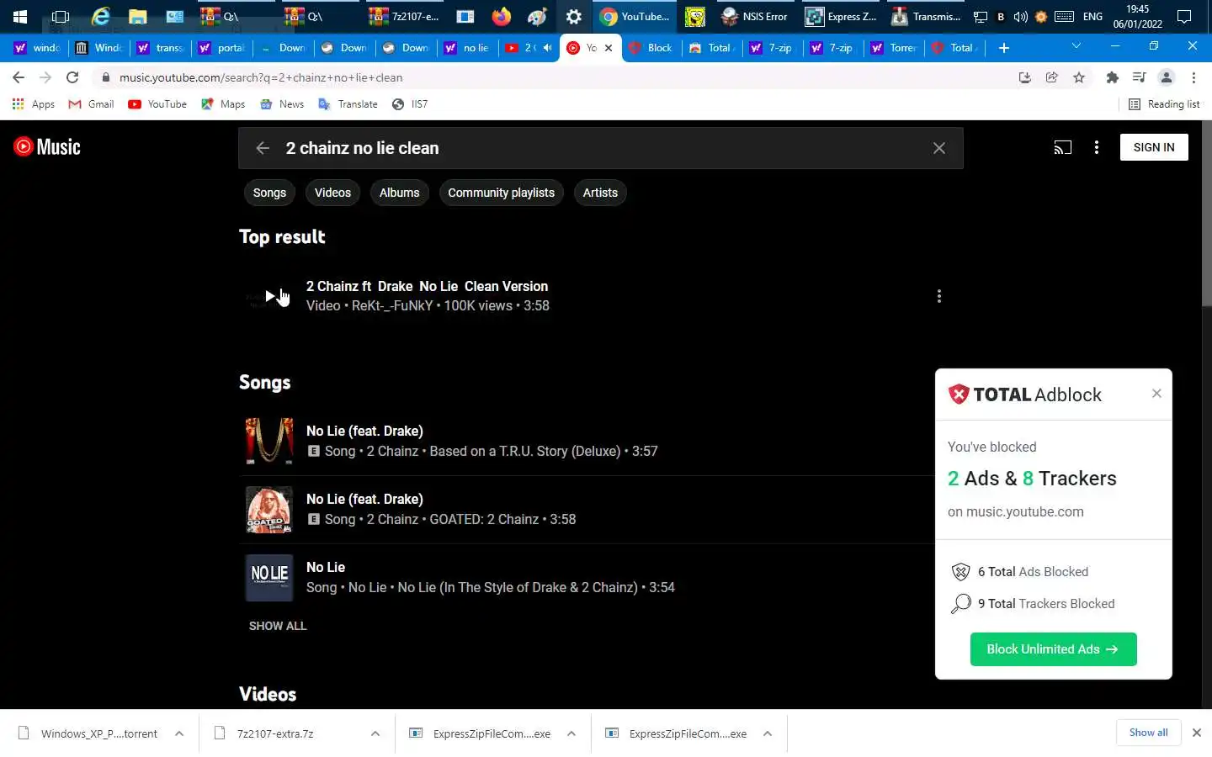Click the address bar URL
Viewport: 1212px width, 757px height.
(261, 77)
